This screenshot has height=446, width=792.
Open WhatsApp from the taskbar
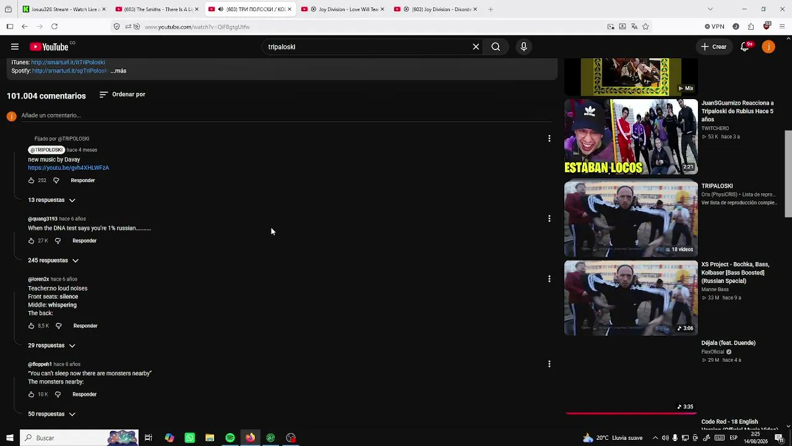coord(189,438)
